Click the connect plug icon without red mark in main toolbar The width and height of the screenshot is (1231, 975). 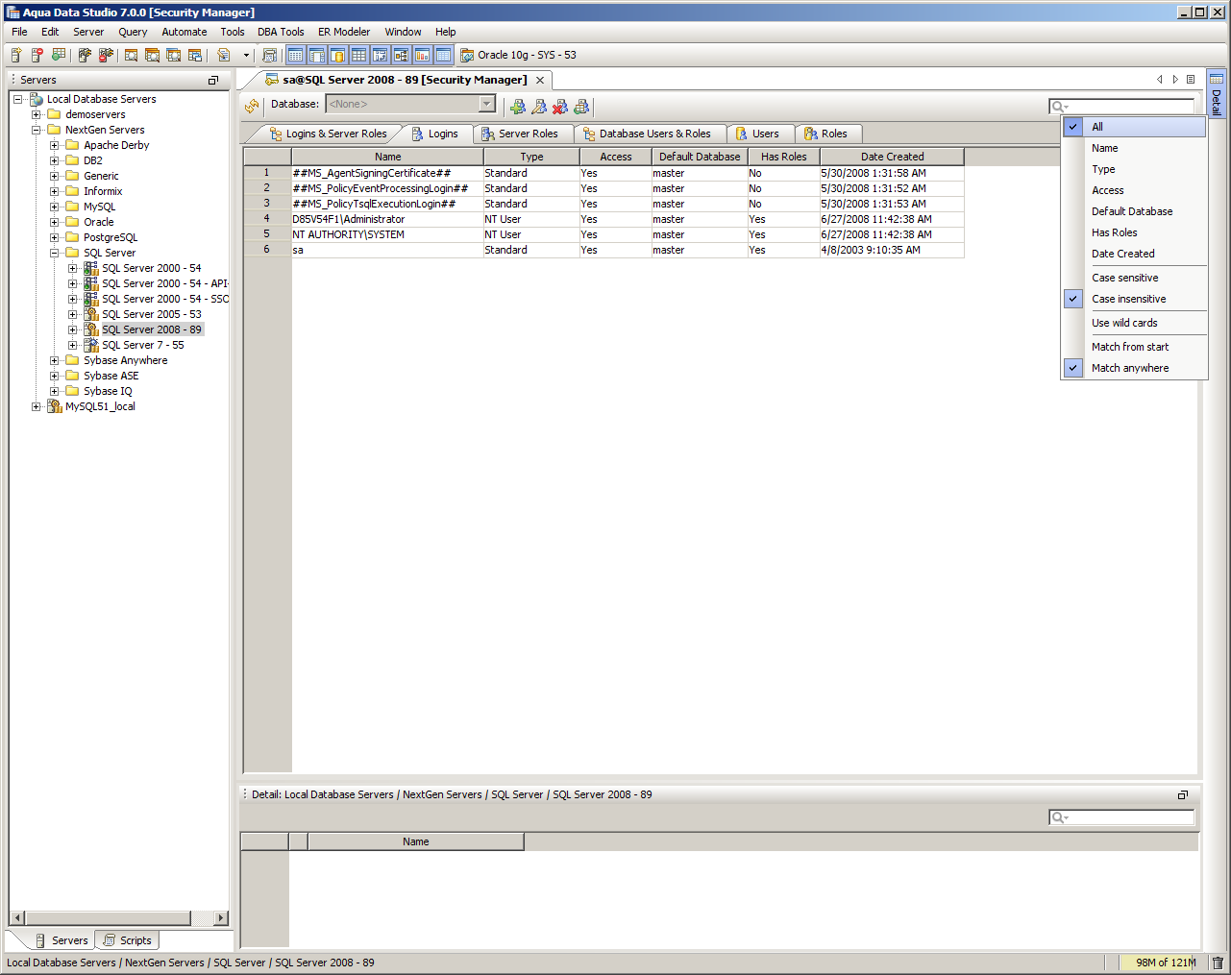point(85,55)
